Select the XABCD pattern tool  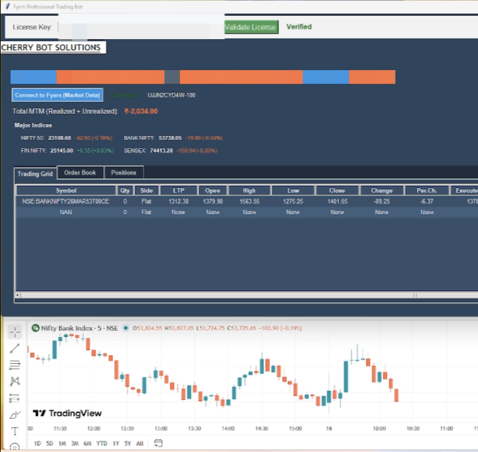[x=15, y=381]
